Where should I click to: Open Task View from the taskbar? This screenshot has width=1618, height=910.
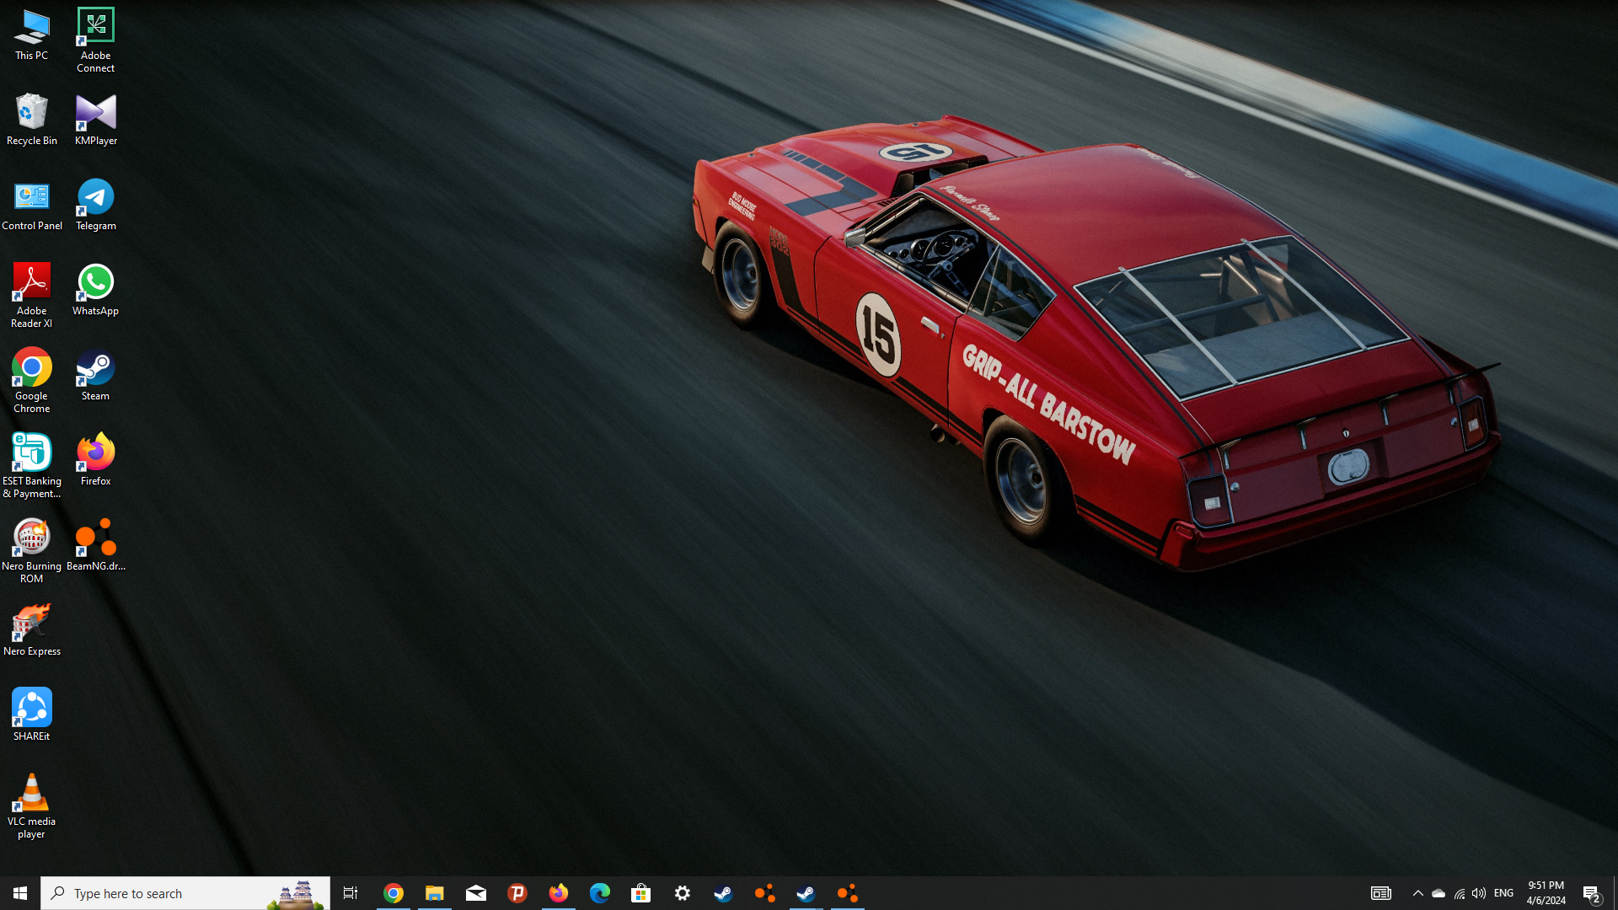coord(351,893)
